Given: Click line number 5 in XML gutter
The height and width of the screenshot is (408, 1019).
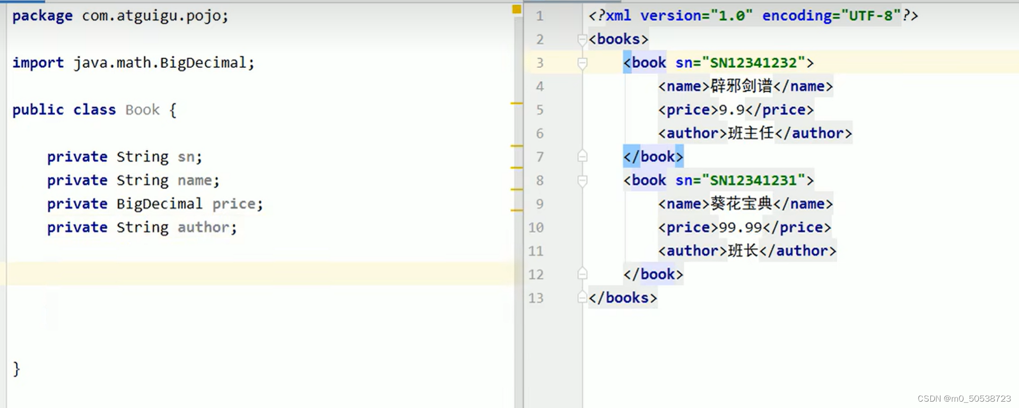Looking at the screenshot, I should [x=539, y=110].
